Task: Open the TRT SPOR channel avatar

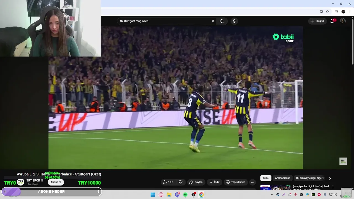Action: click(21, 182)
